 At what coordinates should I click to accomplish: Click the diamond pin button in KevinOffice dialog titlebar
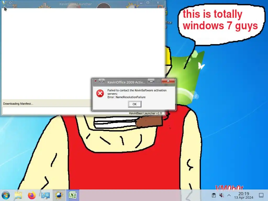pyautogui.click(x=102, y=81)
